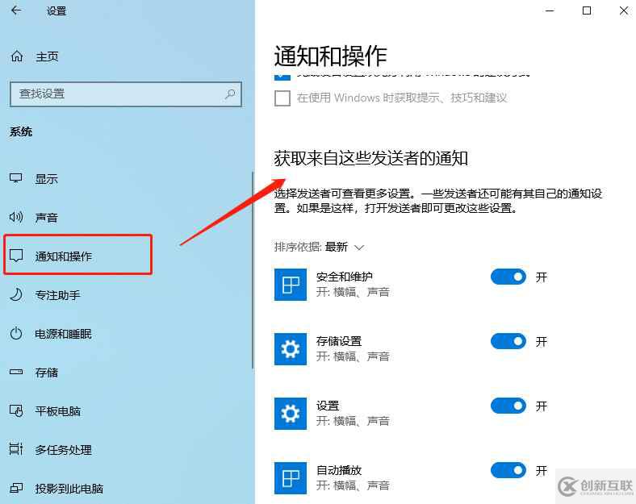Open 平板电脑 settings in sidebar
The height and width of the screenshot is (504, 636).
(x=57, y=411)
